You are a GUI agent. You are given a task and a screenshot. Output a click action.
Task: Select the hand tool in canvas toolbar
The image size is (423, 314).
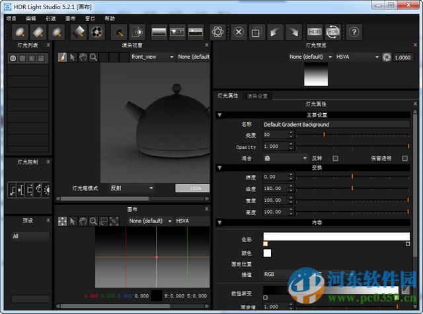click(83, 222)
